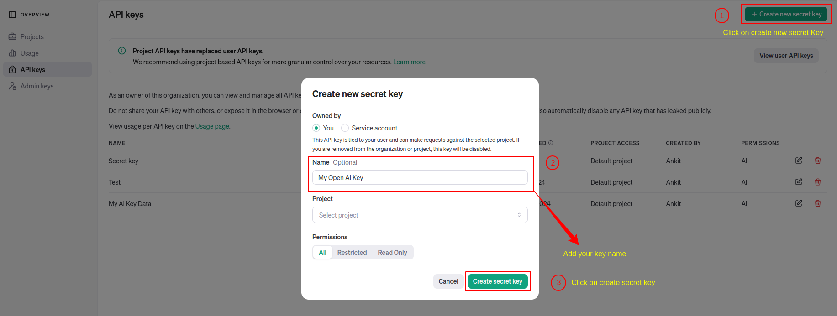Open Projects in the sidebar
This screenshot has width=837, height=316.
tap(32, 37)
